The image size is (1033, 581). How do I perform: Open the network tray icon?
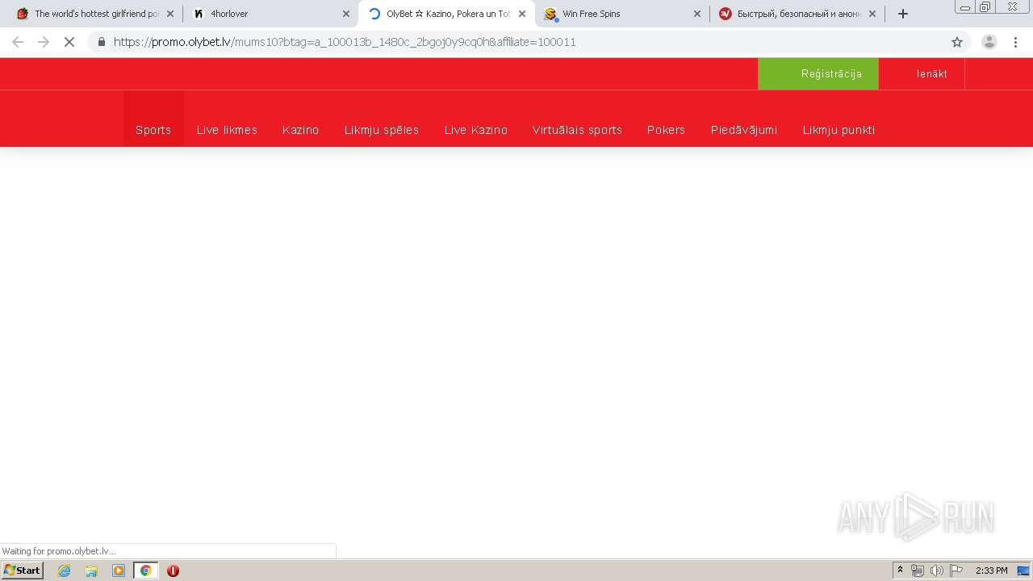coord(918,571)
